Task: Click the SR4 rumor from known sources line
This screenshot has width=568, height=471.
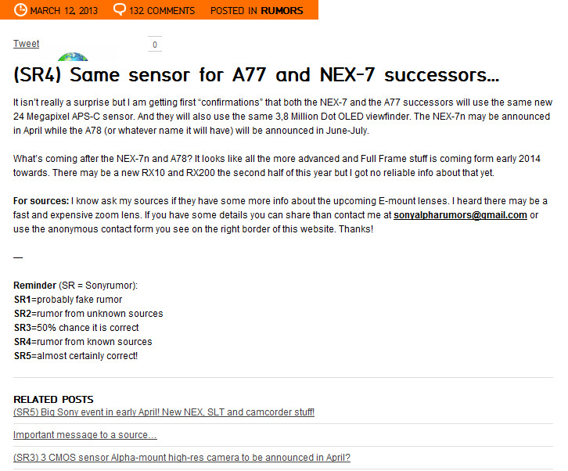Action: coord(83,342)
